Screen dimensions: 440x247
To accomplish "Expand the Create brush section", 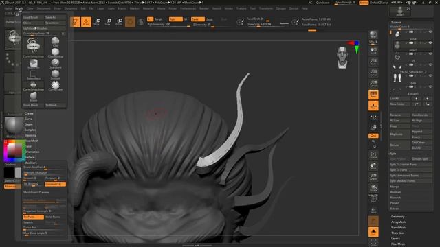I will pyautogui.click(x=29, y=113).
